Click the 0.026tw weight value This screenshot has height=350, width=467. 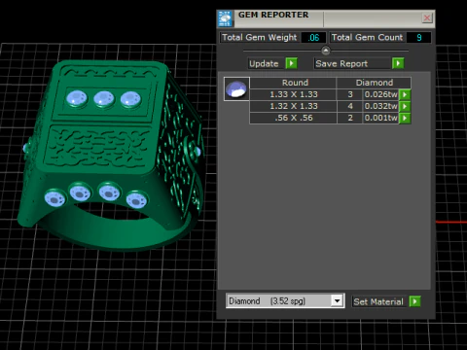(x=380, y=94)
